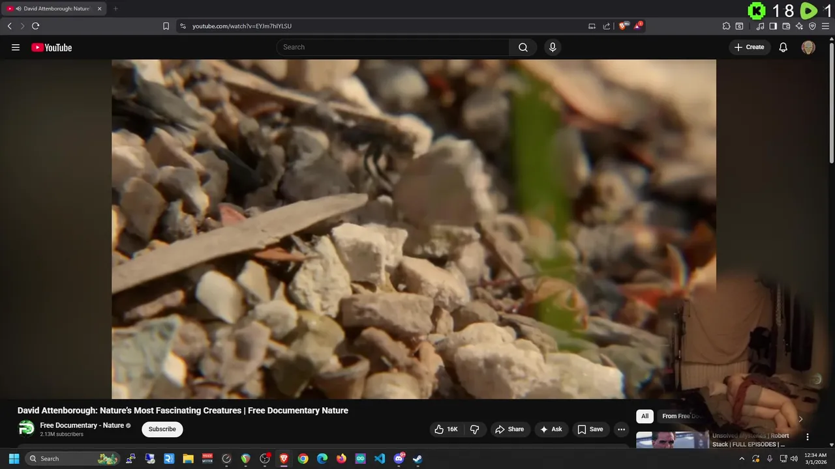Screen dimensions: 835x469
Task: Open the tab search icon in toolbar
Action: (x=739, y=26)
